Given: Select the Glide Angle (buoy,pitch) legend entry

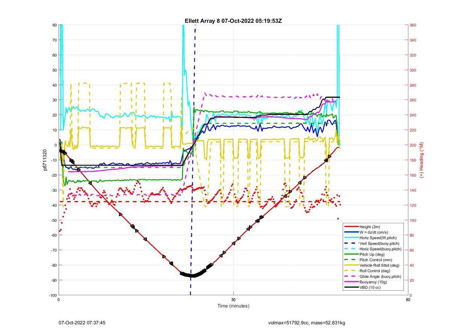Looking at the screenshot, I should pyautogui.click(x=373, y=276).
